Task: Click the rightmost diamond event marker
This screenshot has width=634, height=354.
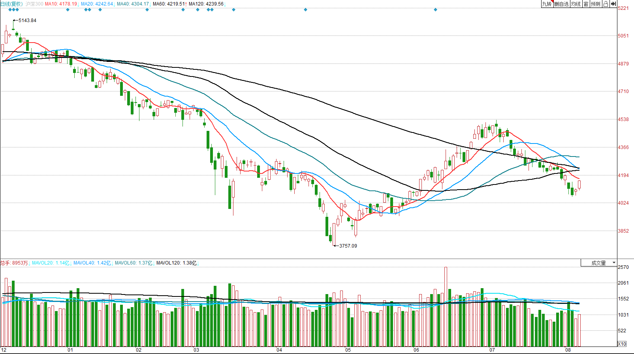Action: (435, 10)
